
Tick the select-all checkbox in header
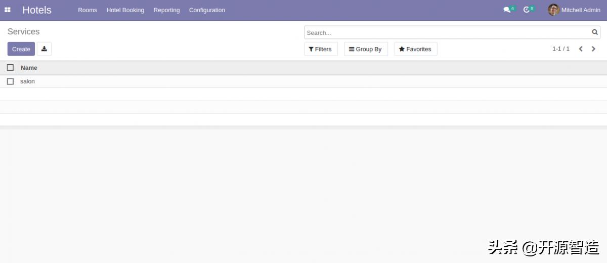tap(10, 68)
